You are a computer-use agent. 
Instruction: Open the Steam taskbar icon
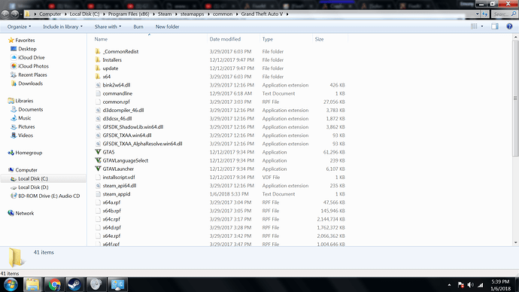74,284
